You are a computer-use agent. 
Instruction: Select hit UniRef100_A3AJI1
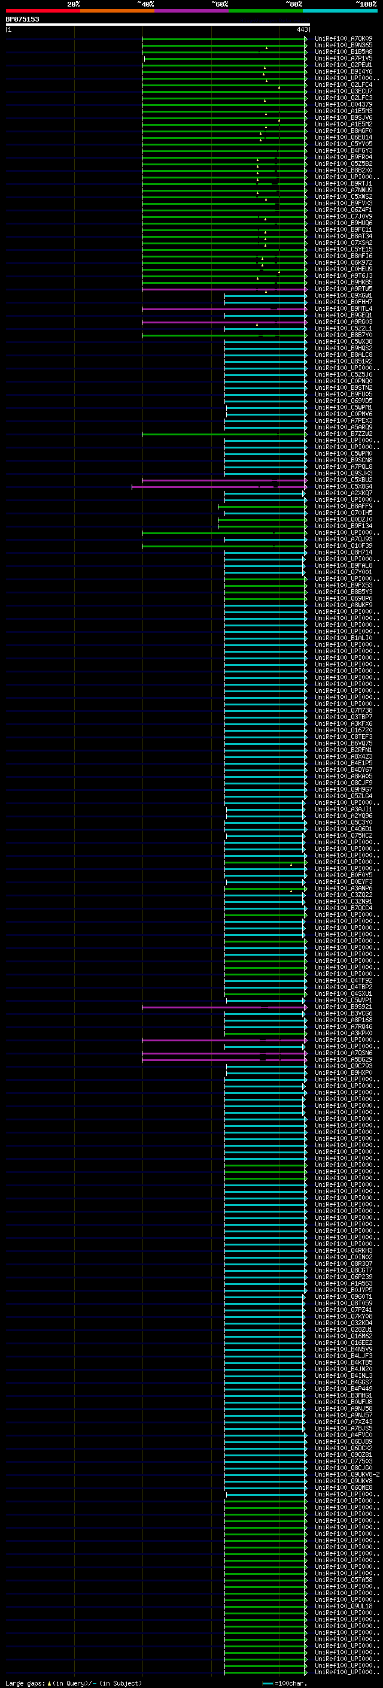coord(344,810)
